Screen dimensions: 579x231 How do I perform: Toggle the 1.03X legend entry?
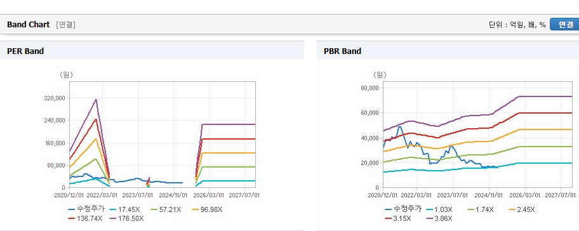[x=439, y=209]
